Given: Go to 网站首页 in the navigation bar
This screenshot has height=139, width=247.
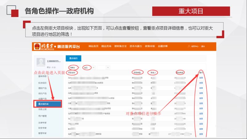Looking at the screenshot, I should point(93,46).
